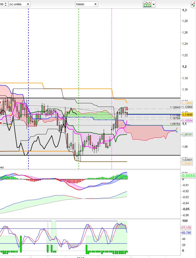Click the horizontal level label 1,09783

tap(175, 124)
